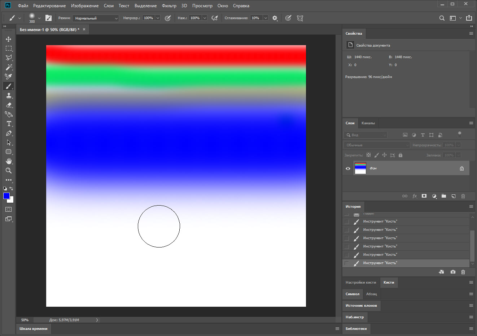Open Обычные layer blend mode dropdown
477x336 pixels.
coord(377,145)
